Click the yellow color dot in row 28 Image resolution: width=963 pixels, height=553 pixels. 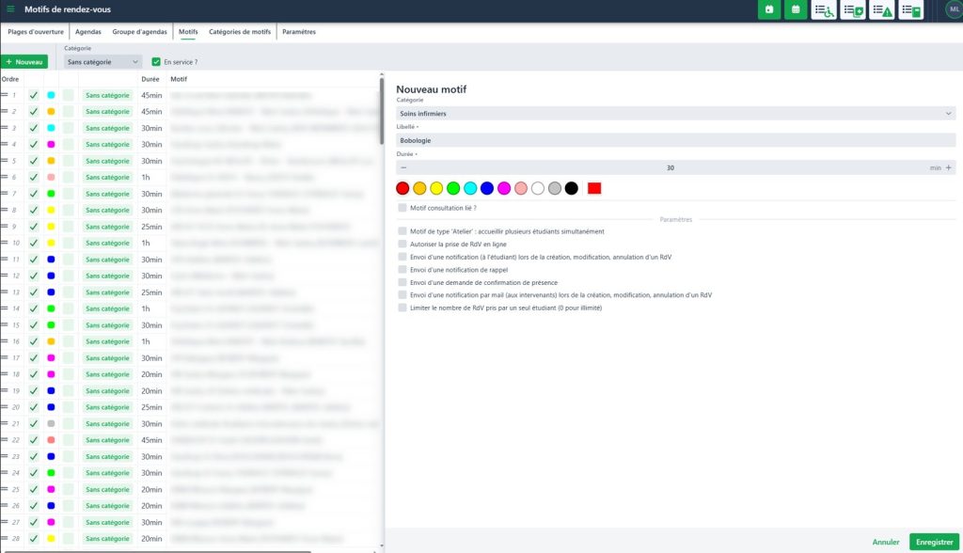pyautogui.click(x=51, y=538)
